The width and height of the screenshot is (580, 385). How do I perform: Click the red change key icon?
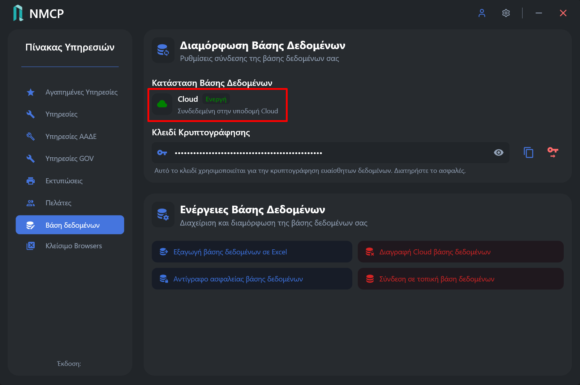[x=553, y=153]
